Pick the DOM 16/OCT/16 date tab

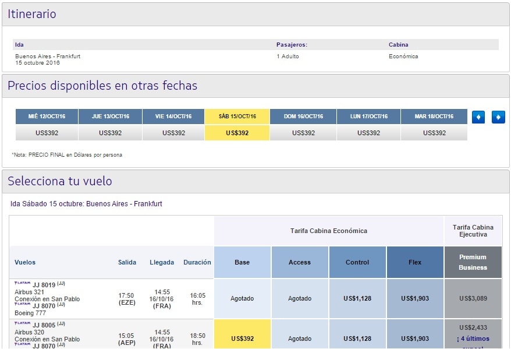[x=303, y=117]
